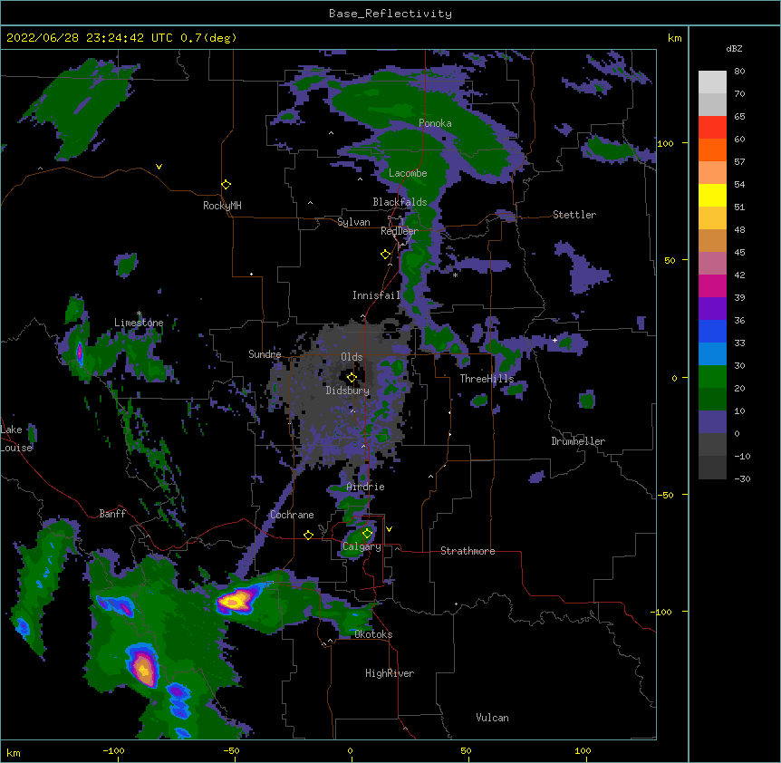Click the Vulcan label

(492, 718)
